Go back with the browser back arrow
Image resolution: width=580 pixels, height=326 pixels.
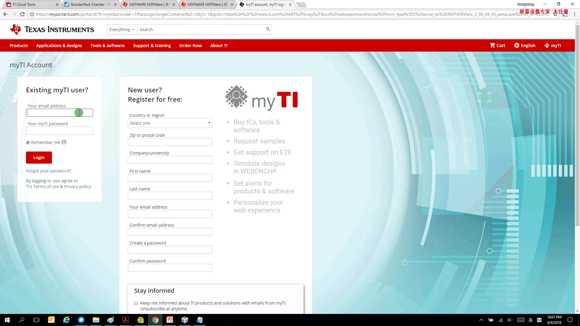(5, 14)
